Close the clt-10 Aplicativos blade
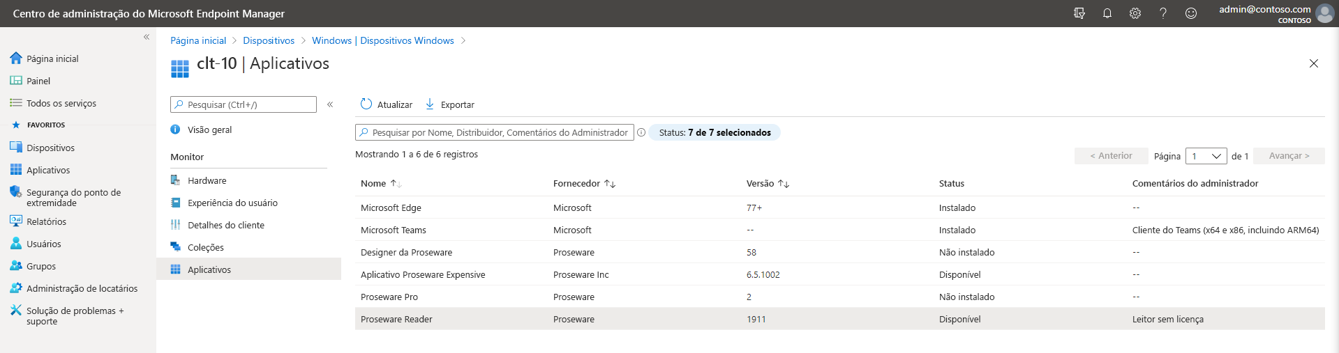Screen dimensions: 1339x353 tap(1314, 63)
